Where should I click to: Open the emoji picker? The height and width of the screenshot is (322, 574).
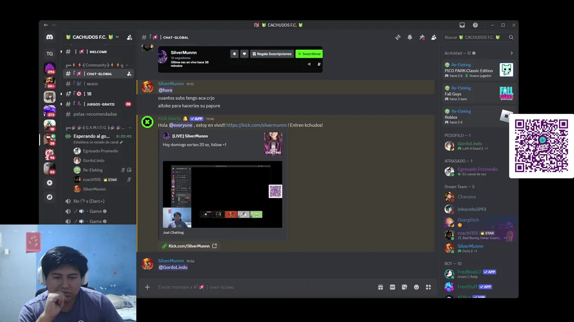pyautogui.click(x=417, y=287)
